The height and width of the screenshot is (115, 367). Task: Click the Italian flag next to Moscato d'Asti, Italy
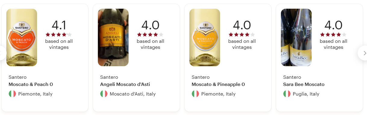[104, 94]
